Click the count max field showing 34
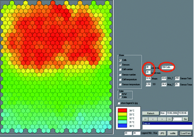 [x=148, y=72]
